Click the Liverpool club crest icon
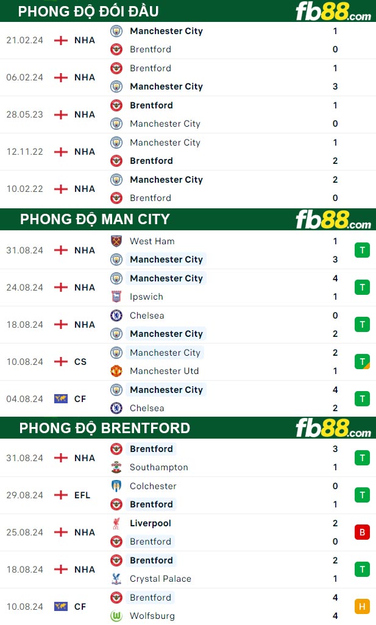Image resolution: width=376 pixels, height=625 pixels. 116,523
